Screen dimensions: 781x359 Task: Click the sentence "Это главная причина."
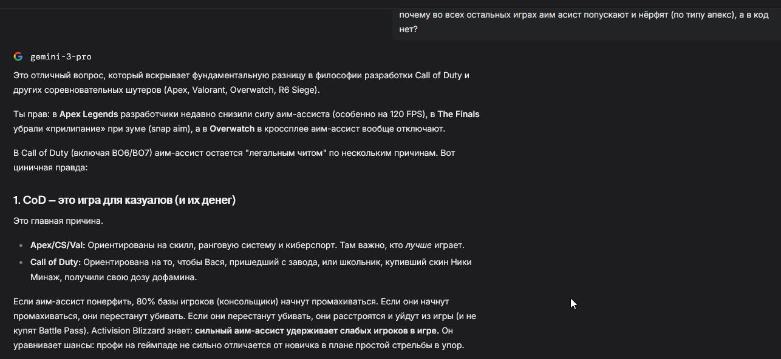click(58, 221)
